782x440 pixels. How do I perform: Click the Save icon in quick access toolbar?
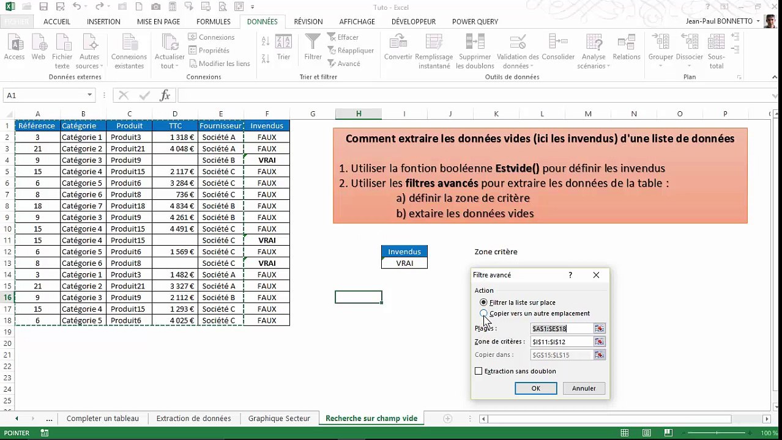click(43, 7)
